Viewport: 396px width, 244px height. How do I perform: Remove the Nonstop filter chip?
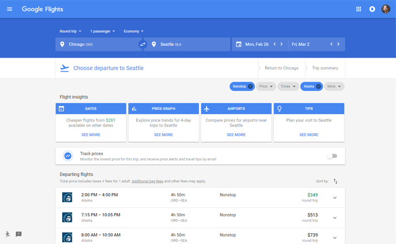pyautogui.click(x=251, y=86)
